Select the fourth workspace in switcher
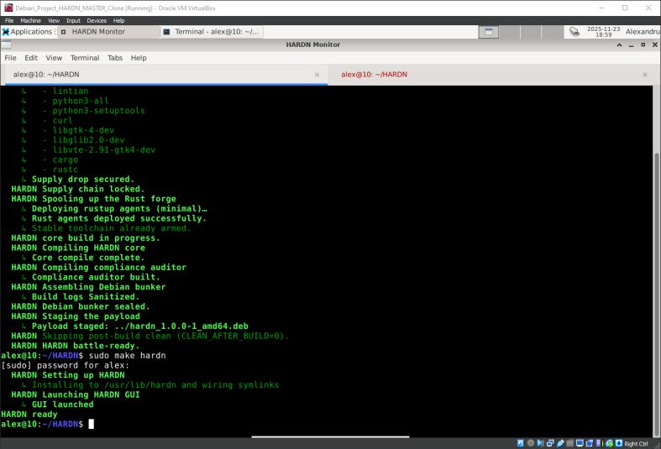The height and width of the screenshot is (449, 661). click(x=552, y=32)
